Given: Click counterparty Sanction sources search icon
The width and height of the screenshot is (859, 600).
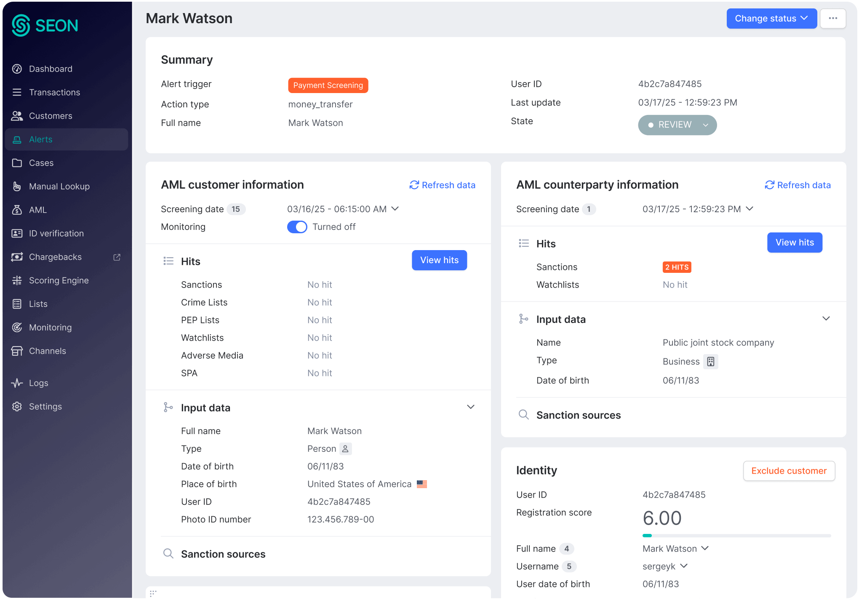Looking at the screenshot, I should [x=524, y=415].
